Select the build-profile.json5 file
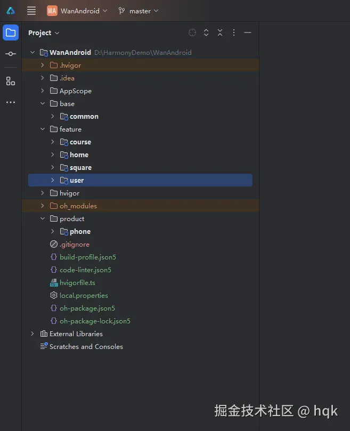Image resolution: width=350 pixels, height=431 pixels. click(87, 257)
